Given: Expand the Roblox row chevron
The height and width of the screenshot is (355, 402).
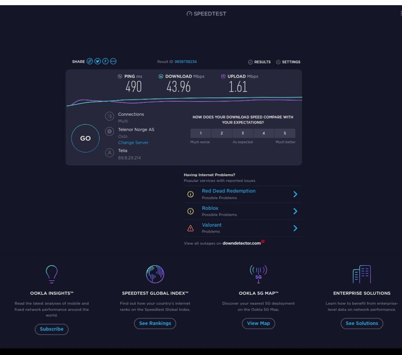Looking at the screenshot, I should tap(295, 211).
